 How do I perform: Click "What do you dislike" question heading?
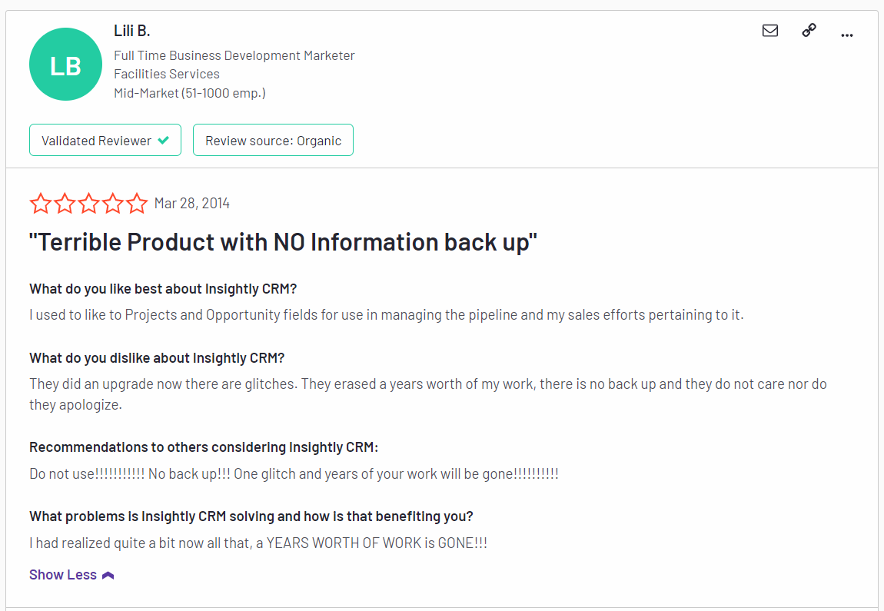(157, 358)
